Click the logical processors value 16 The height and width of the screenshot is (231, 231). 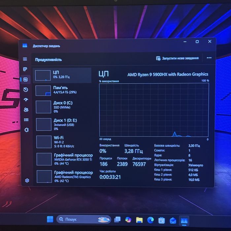point(190,160)
